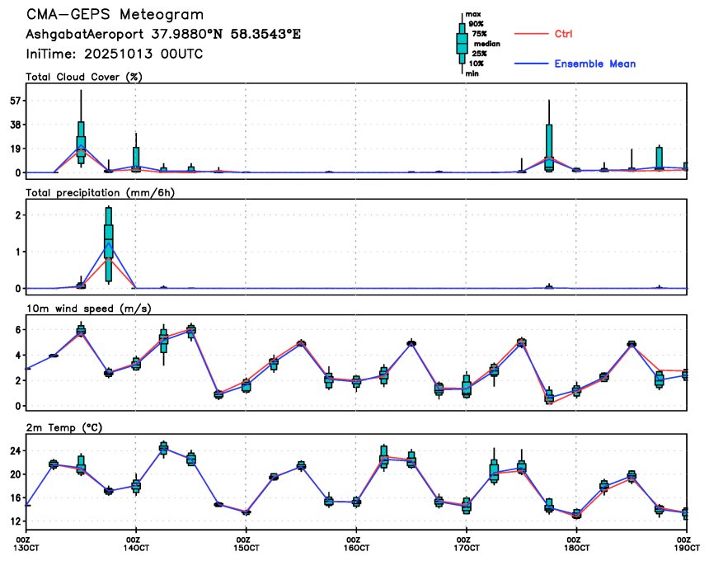Screen dimensions: 709x561
Task: Click the 57 tick on the cloud cover axis
Action: click(x=15, y=101)
